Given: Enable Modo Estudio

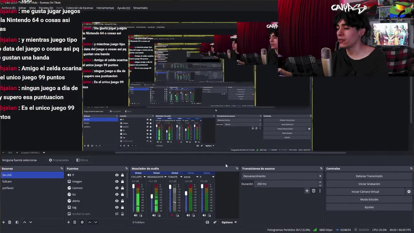Looking at the screenshot, I should click(x=369, y=199).
